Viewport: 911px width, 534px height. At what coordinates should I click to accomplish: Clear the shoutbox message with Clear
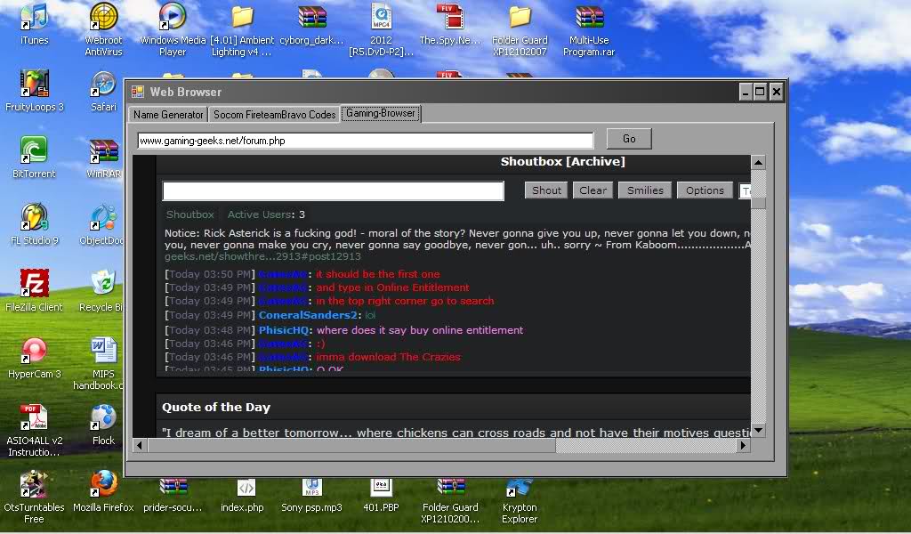[x=593, y=190]
